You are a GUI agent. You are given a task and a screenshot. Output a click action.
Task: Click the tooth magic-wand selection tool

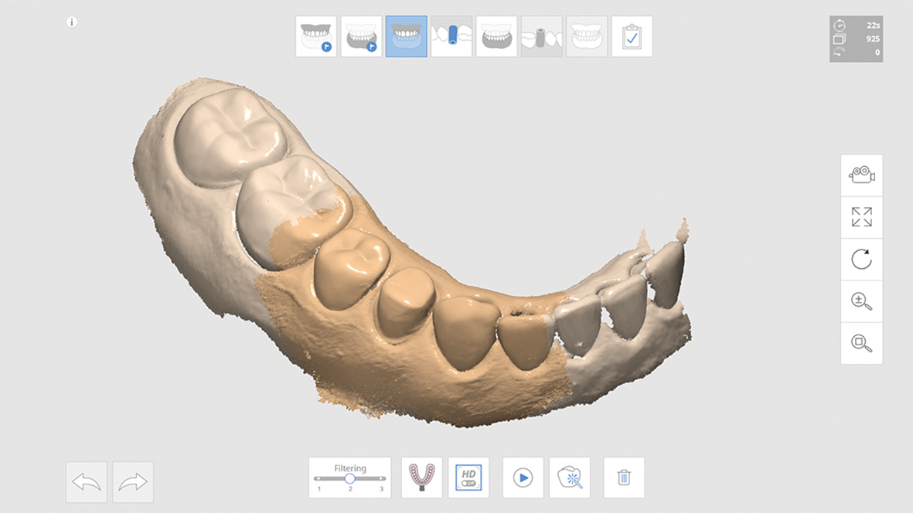tap(570, 477)
